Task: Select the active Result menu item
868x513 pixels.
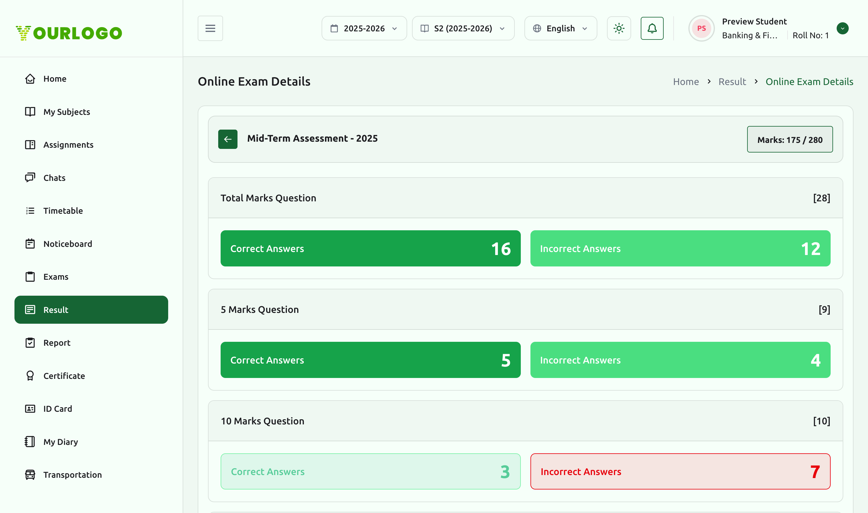Action: tap(91, 310)
